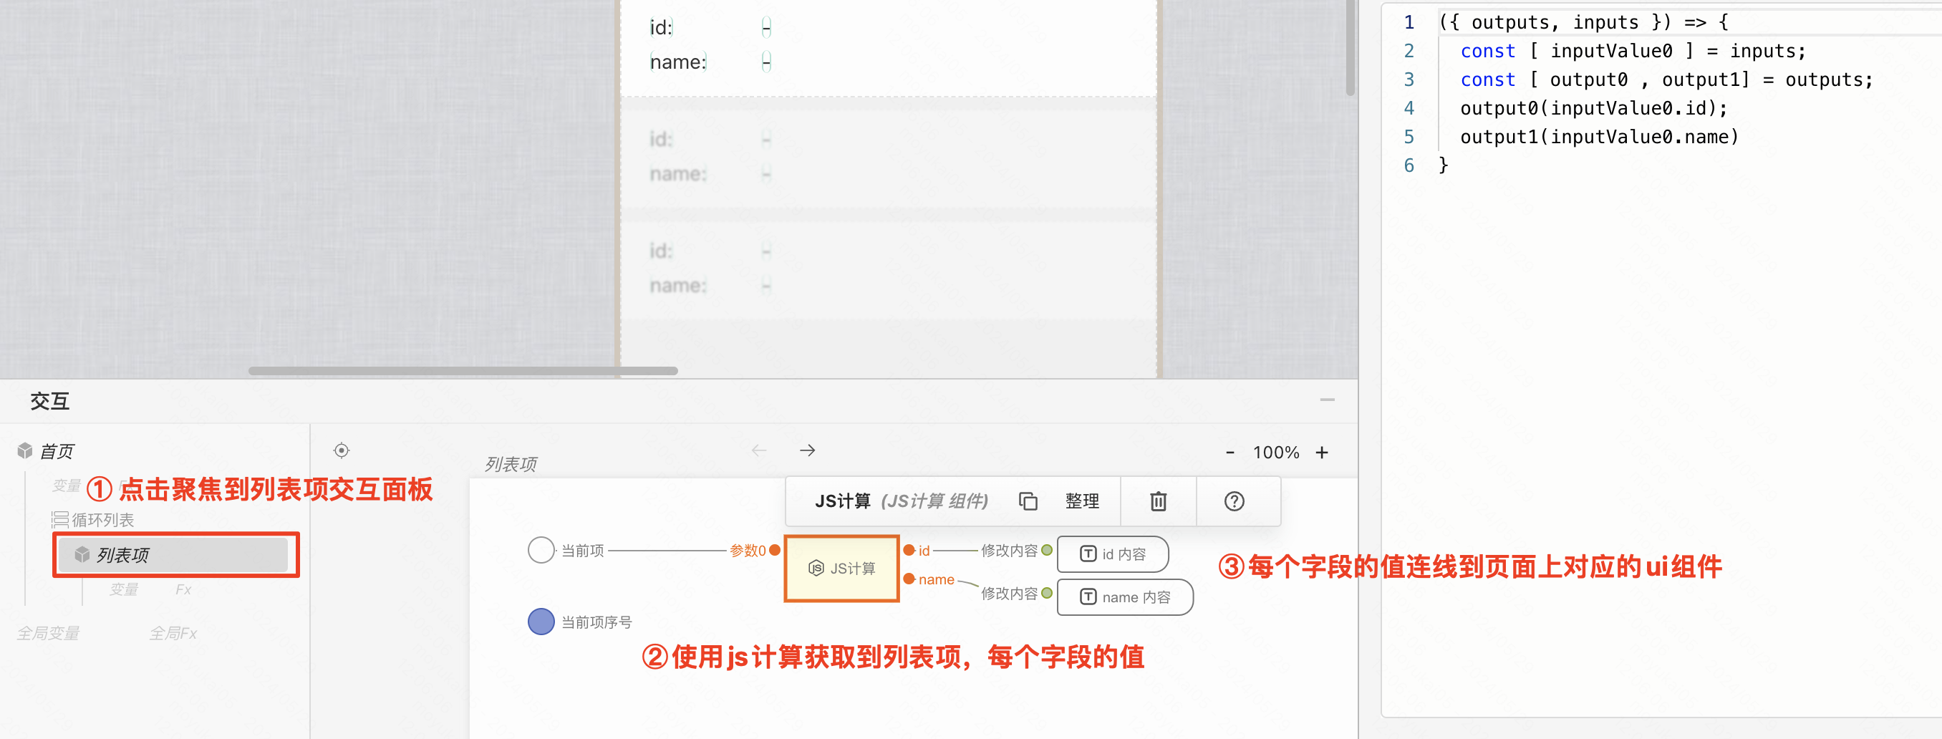Click the 交互 panel title
The width and height of the screenshot is (1942, 739).
[49, 400]
